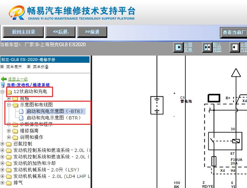Click the 别克-GL8 ES-2020-维修手册 header
Image resolution: width=247 pixels, height=188 pixels.
[45, 60]
